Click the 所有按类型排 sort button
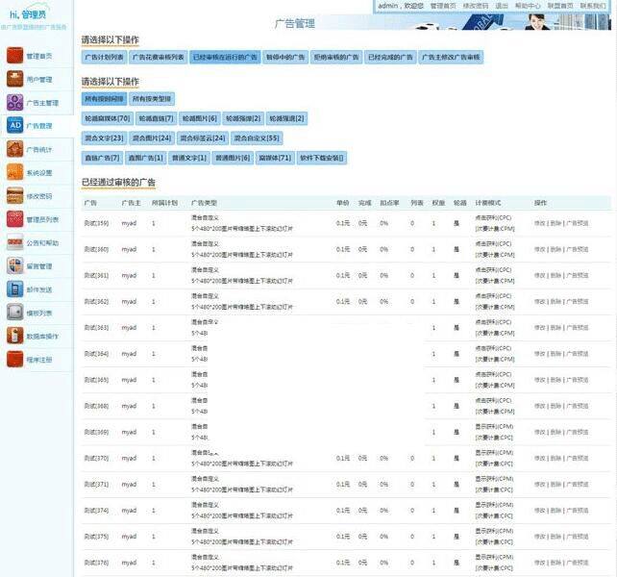Viewport: 617px width, 577px height. (152, 99)
